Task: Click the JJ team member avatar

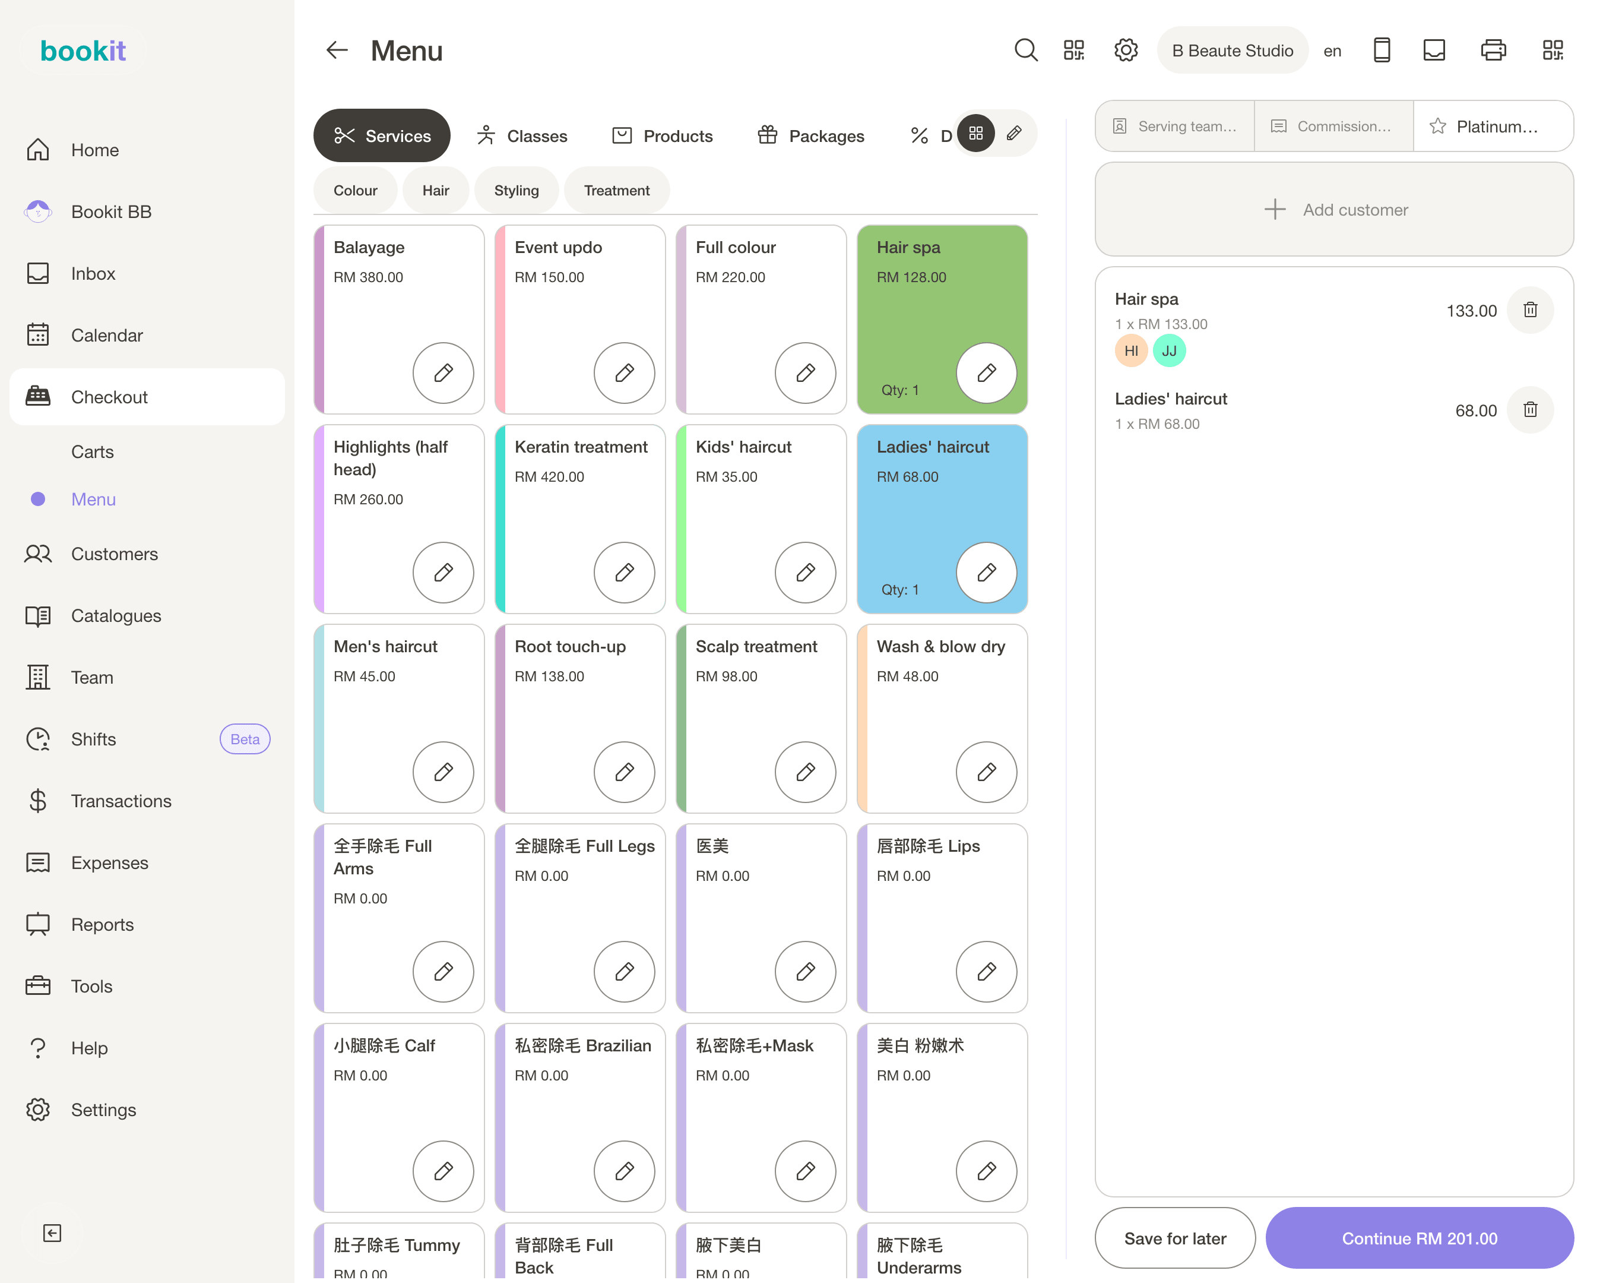Action: (1169, 351)
